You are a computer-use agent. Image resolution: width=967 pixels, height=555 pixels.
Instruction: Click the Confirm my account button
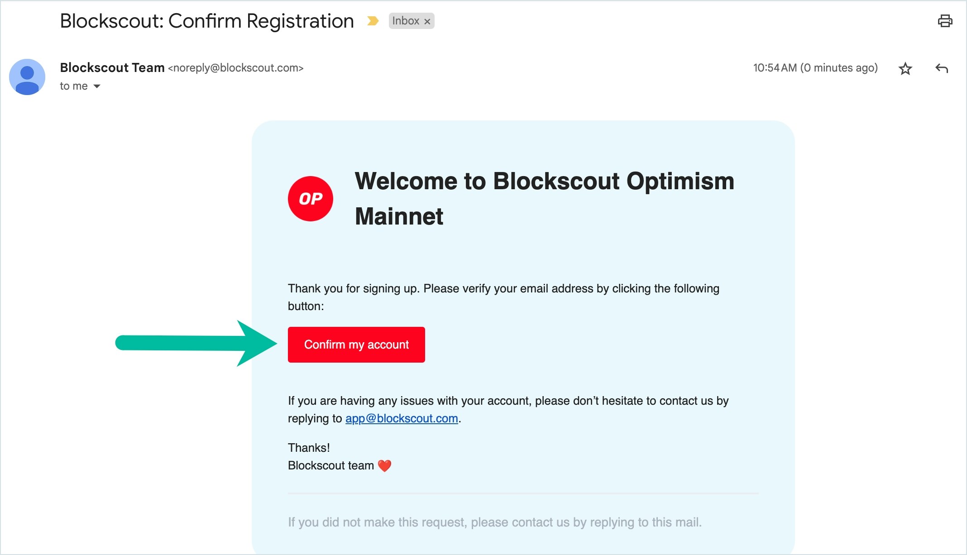(356, 344)
